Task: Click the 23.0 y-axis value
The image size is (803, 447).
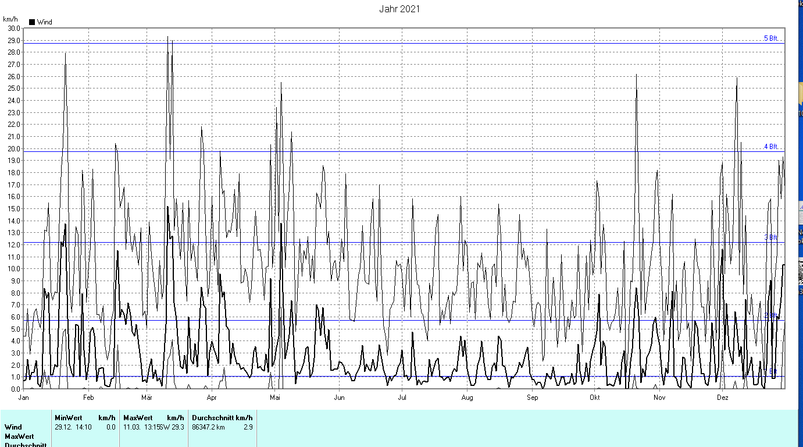Action: [x=13, y=112]
